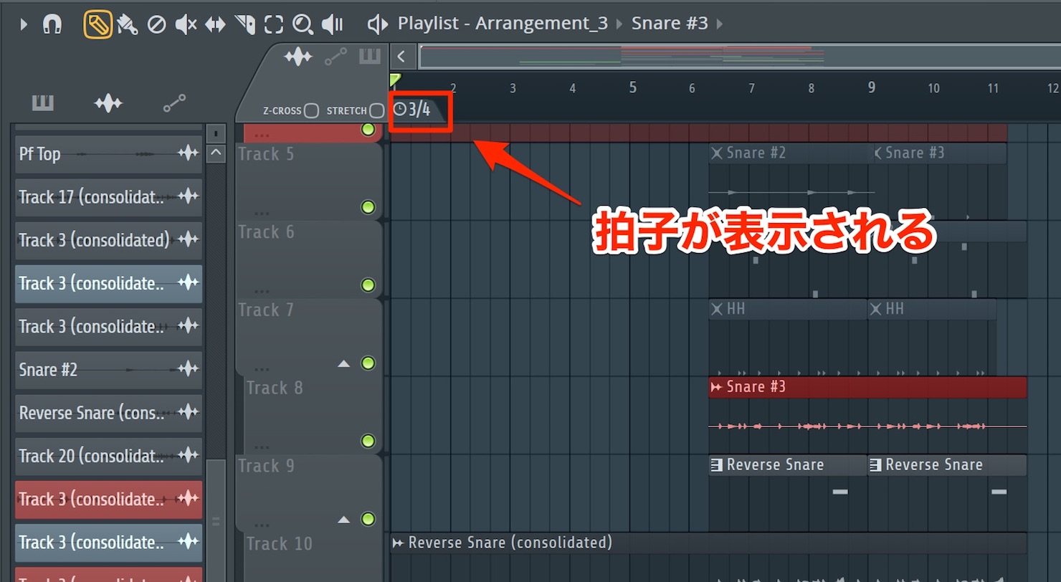
Task: Click the waveform icon on Track 20 item
Action: [x=188, y=456]
